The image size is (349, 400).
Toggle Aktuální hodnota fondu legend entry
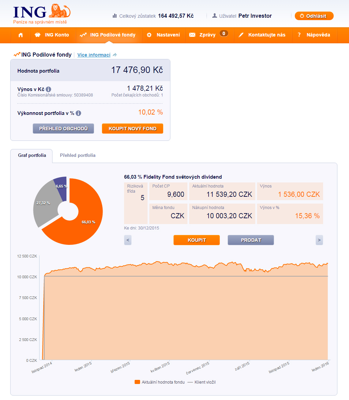pos(160,382)
